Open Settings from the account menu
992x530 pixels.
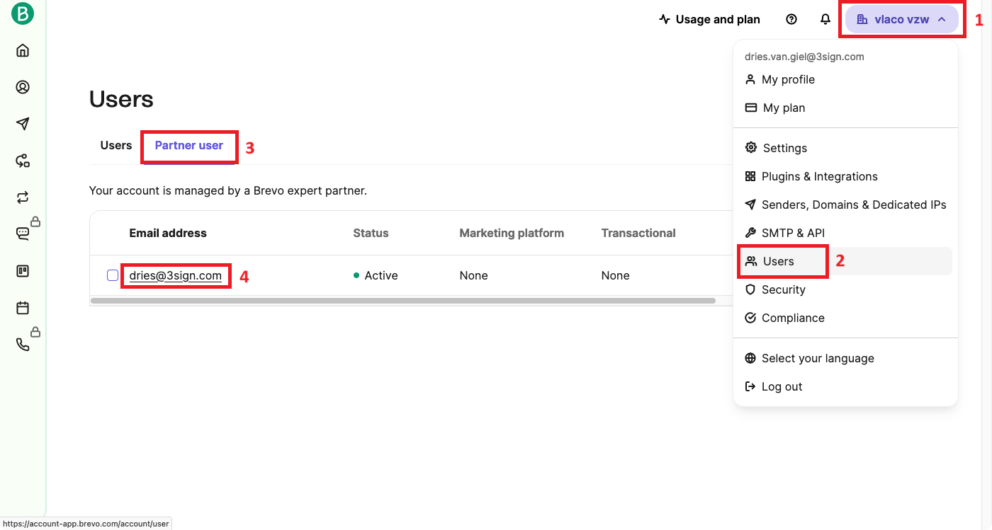coord(845,148)
